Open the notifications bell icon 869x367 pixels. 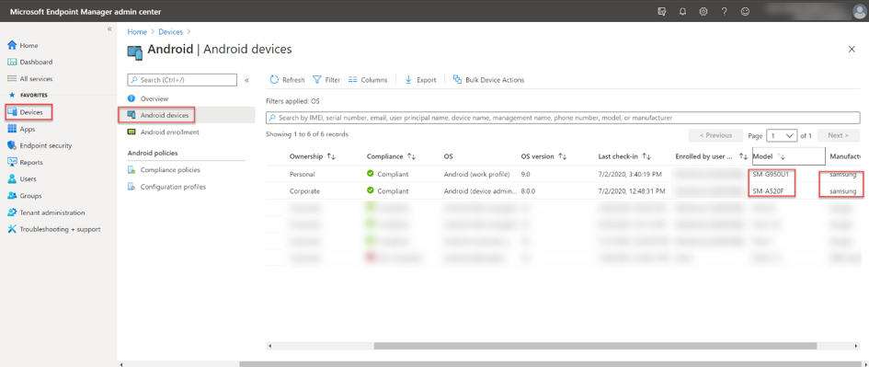pyautogui.click(x=682, y=11)
